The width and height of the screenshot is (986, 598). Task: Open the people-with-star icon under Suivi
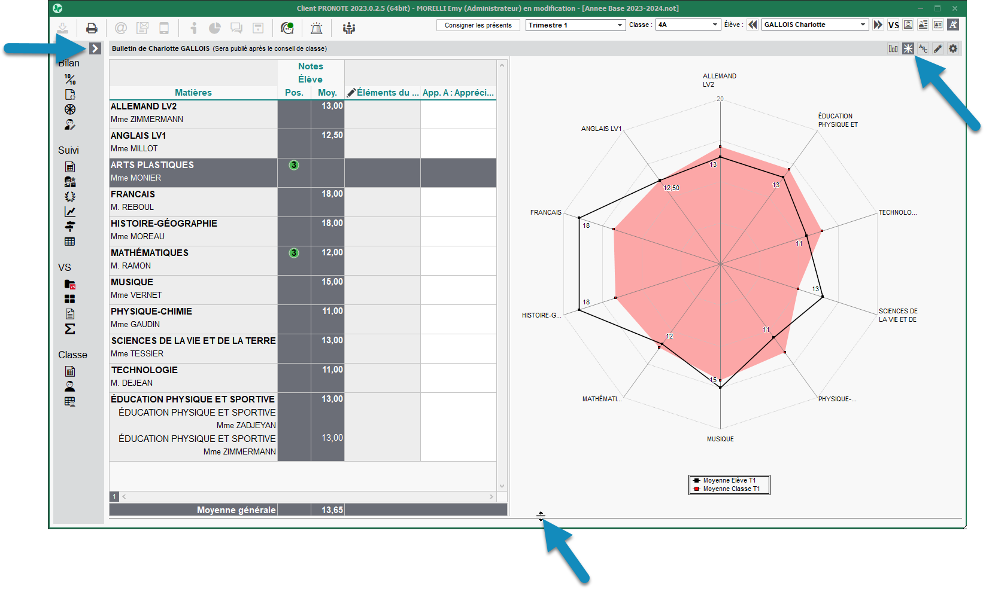pyautogui.click(x=70, y=182)
